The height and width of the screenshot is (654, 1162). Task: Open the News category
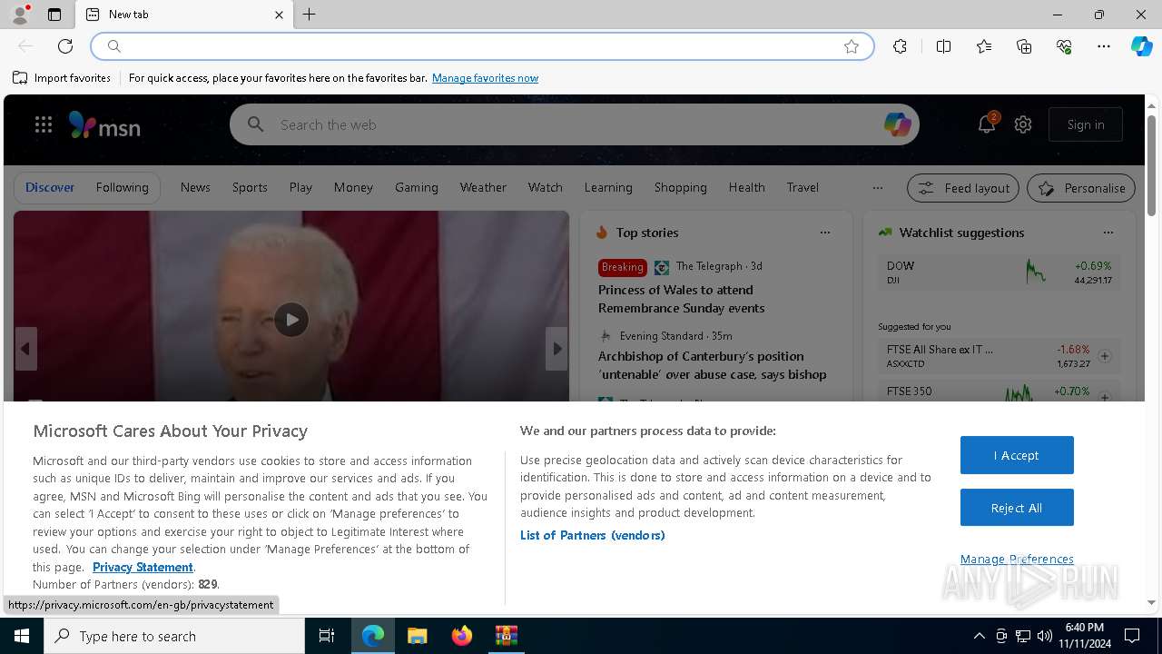pyautogui.click(x=195, y=187)
